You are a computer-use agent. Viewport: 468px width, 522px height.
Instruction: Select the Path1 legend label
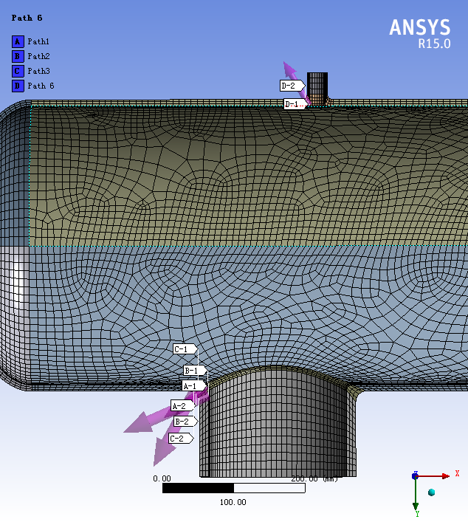click(38, 41)
